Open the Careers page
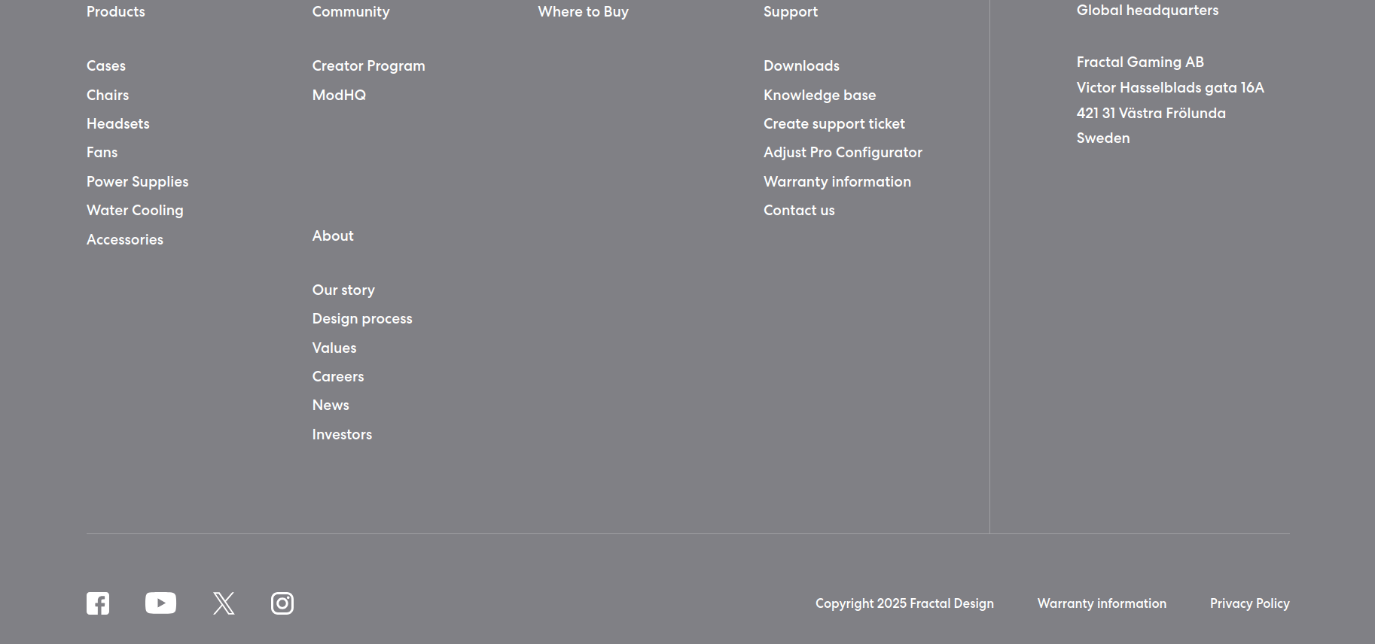Image resolution: width=1375 pixels, height=644 pixels. pyautogui.click(x=338, y=377)
